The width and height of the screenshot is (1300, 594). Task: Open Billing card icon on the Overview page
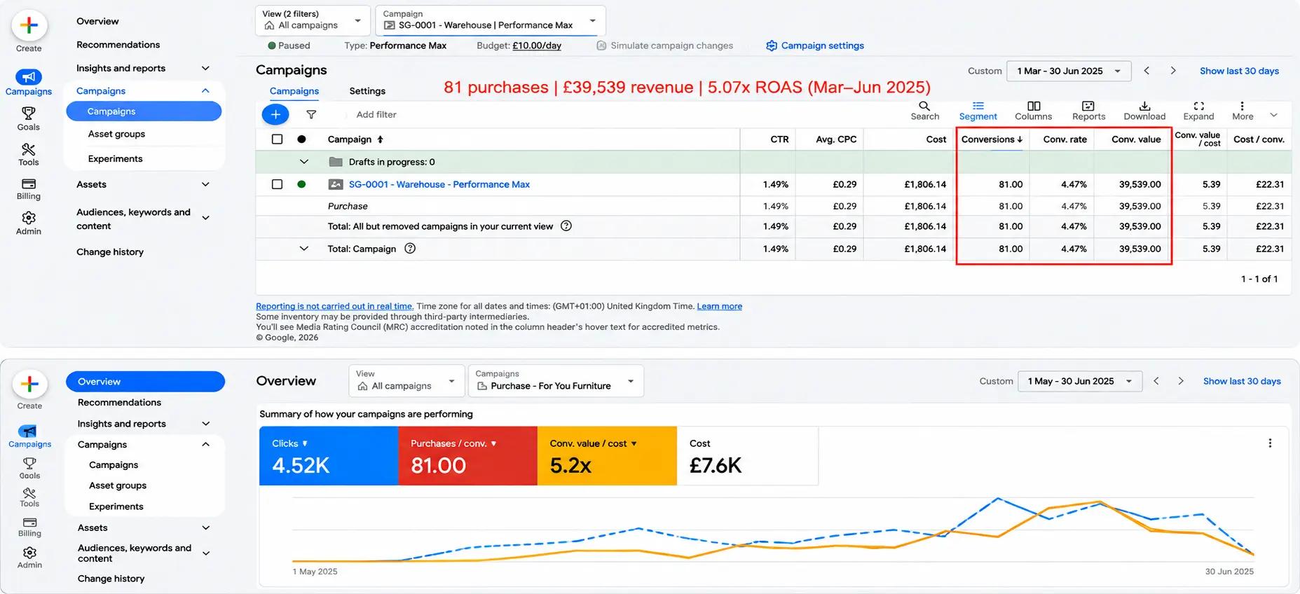pyautogui.click(x=29, y=523)
